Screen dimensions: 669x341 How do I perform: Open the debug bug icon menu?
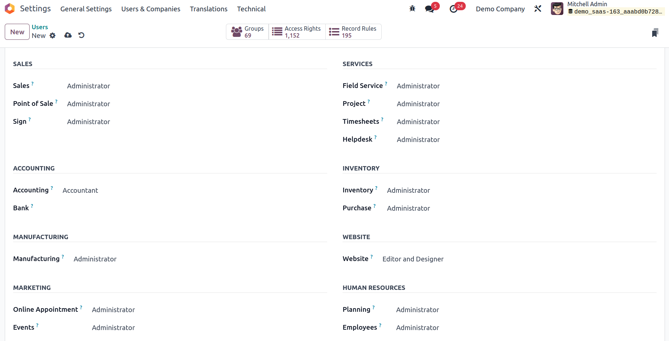pyautogui.click(x=412, y=9)
